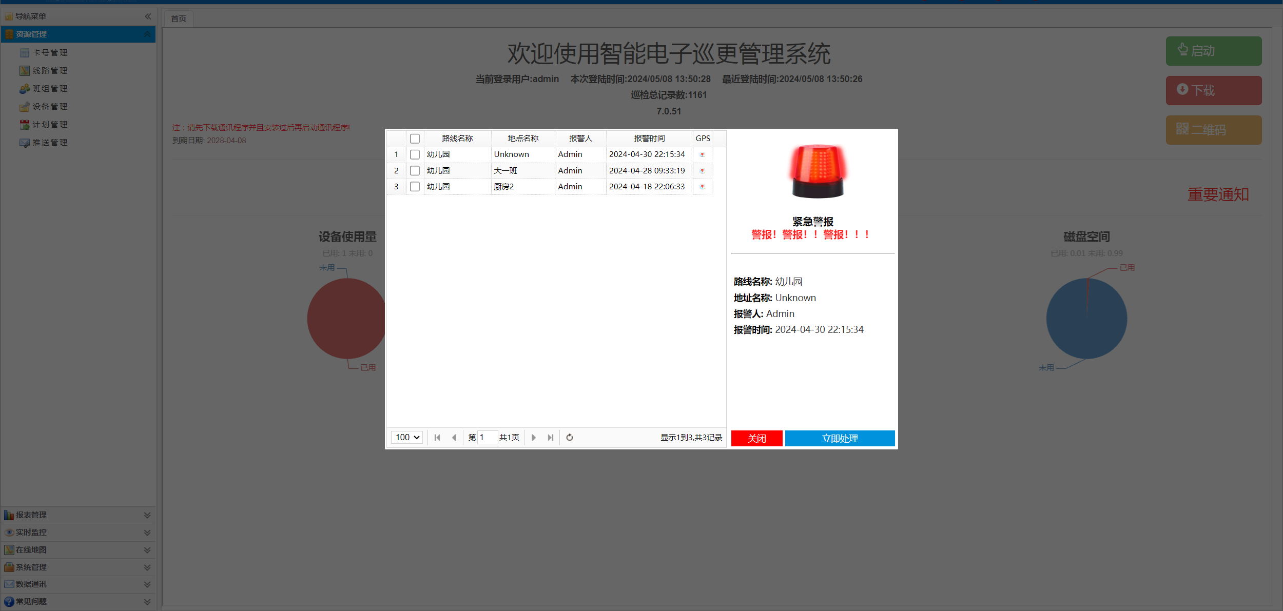1283x611 pixels.
Task: Click the 推送管理 monitor icon
Action: (x=25, y=143)
